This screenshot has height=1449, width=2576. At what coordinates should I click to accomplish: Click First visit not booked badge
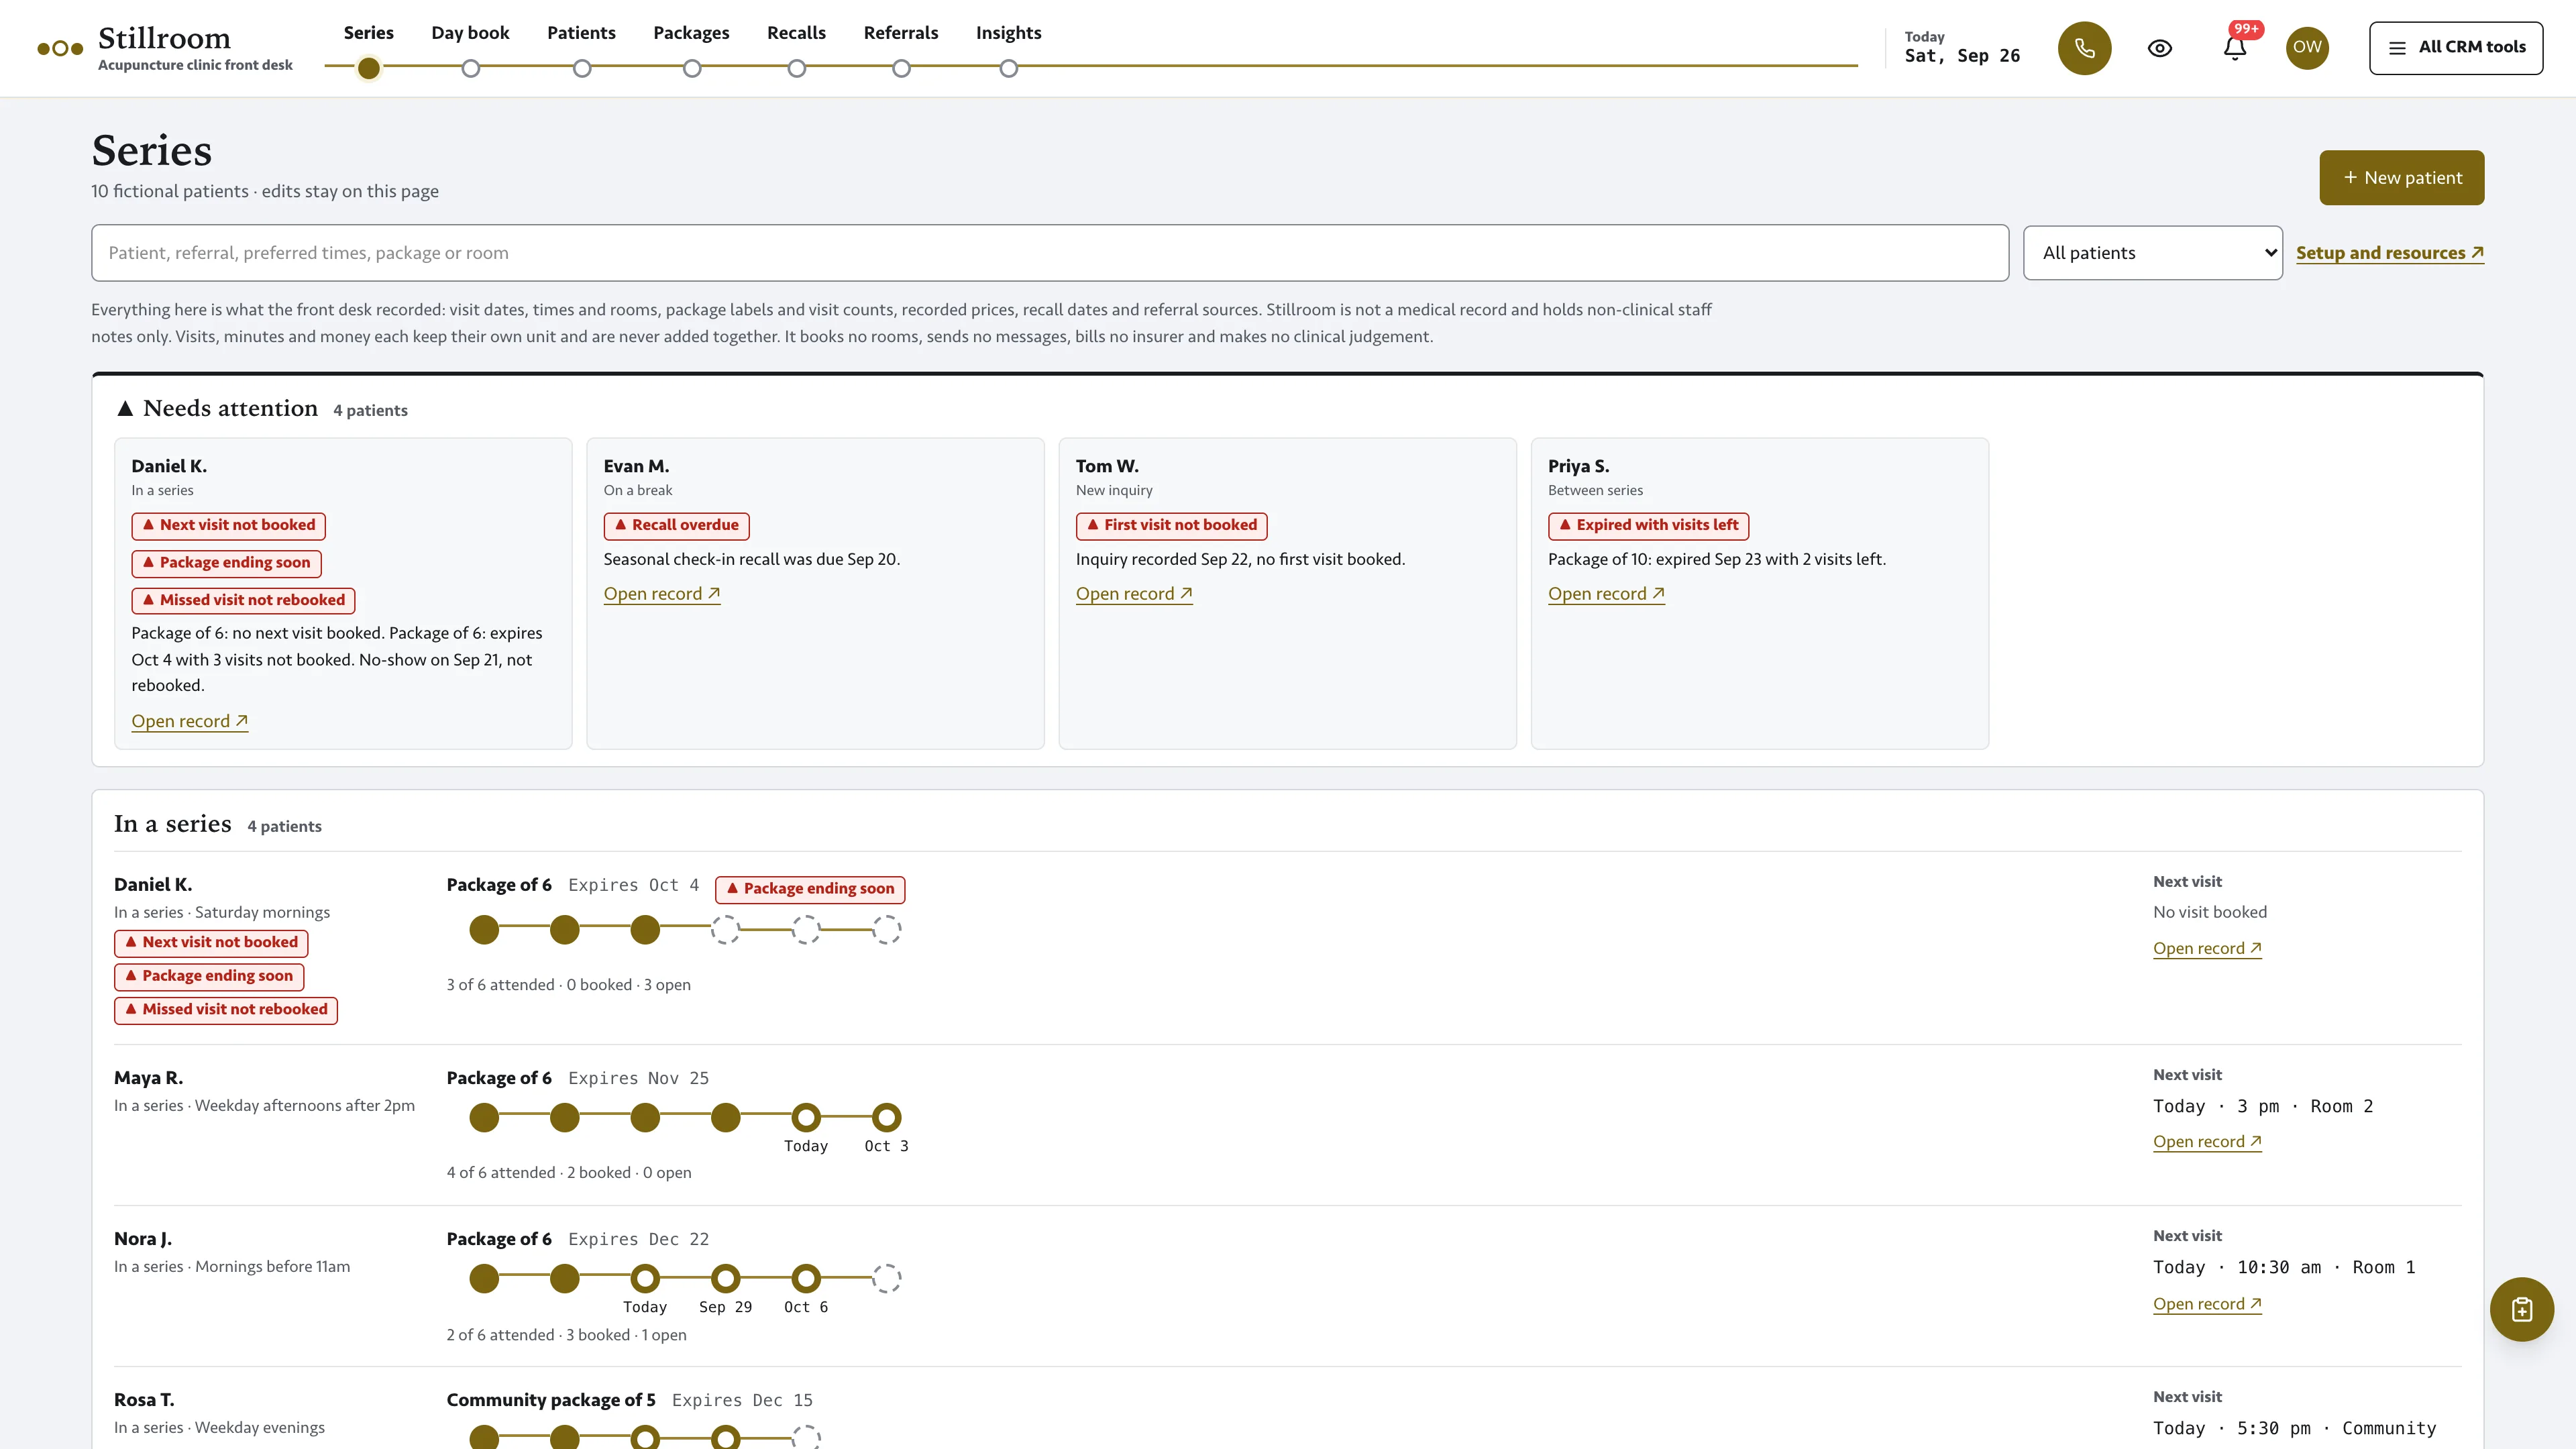pyautogui.click(x=1171, y=525)
